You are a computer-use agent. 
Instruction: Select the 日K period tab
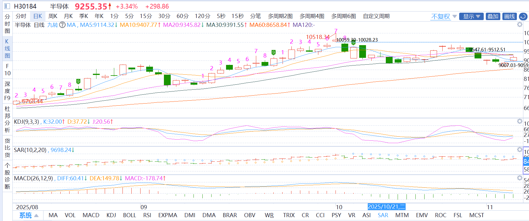pyautogui.click(x=38, y=16)
